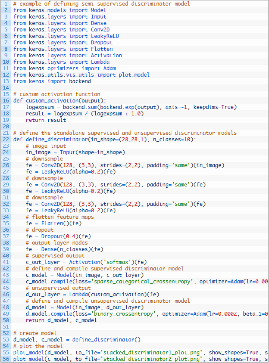
Task: Click 'Model' in the keras.models import line
Action: 98,10
